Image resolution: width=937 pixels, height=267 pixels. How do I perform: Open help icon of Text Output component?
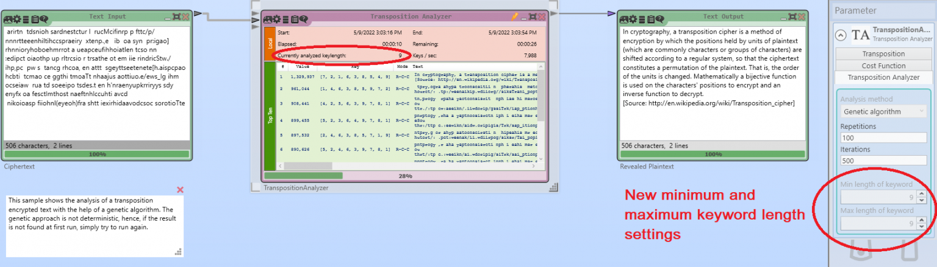tap(660, 19)
